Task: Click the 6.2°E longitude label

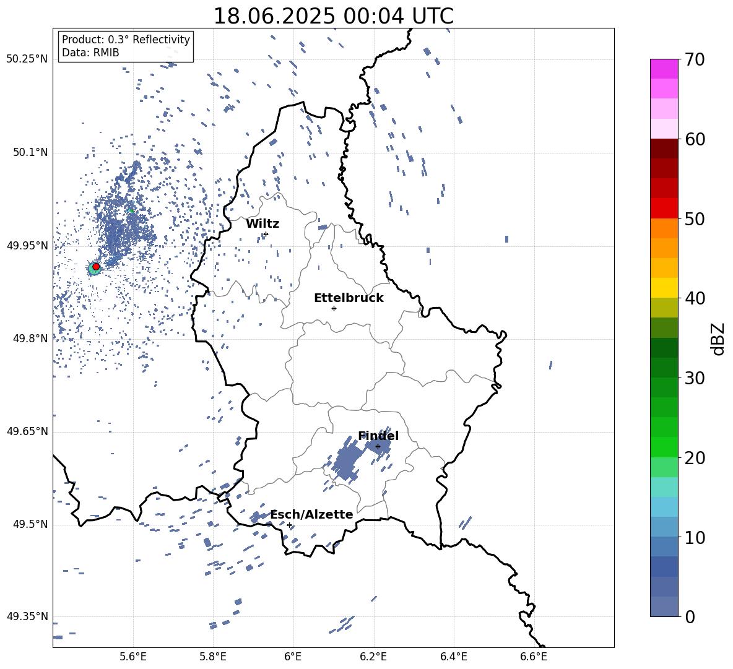Action: (x=373, y=657)
